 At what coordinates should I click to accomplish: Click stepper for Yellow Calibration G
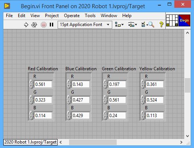[x=143, y=100]
